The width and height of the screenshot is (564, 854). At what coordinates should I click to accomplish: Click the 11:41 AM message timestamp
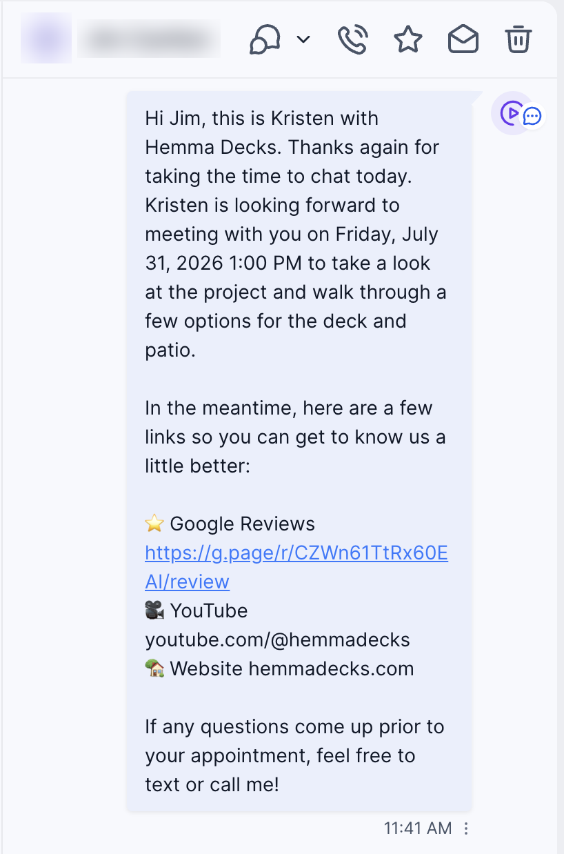(x=418, y=828)
